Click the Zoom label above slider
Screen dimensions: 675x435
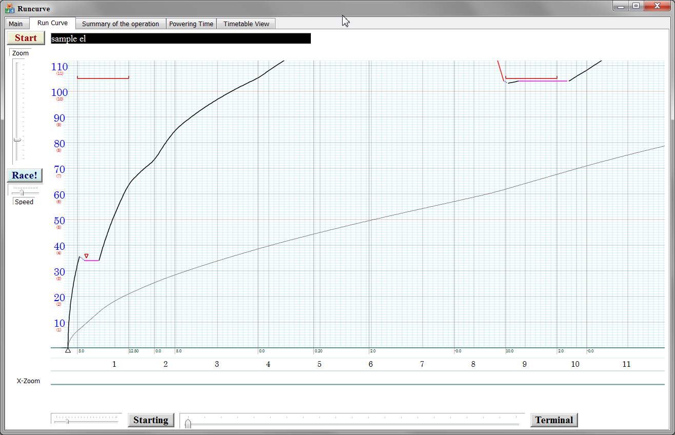coord(21,53)
